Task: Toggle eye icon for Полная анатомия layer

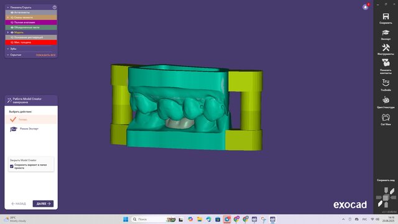Action: click(x=12, y=22)
